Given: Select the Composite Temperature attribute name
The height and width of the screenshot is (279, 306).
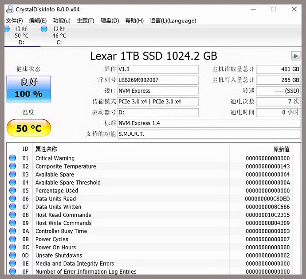Looking at the screenshot, I should click(66, 166).
